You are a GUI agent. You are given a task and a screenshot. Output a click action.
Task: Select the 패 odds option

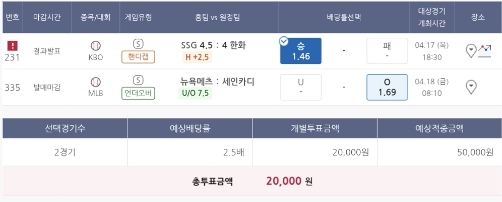[387, 51]
